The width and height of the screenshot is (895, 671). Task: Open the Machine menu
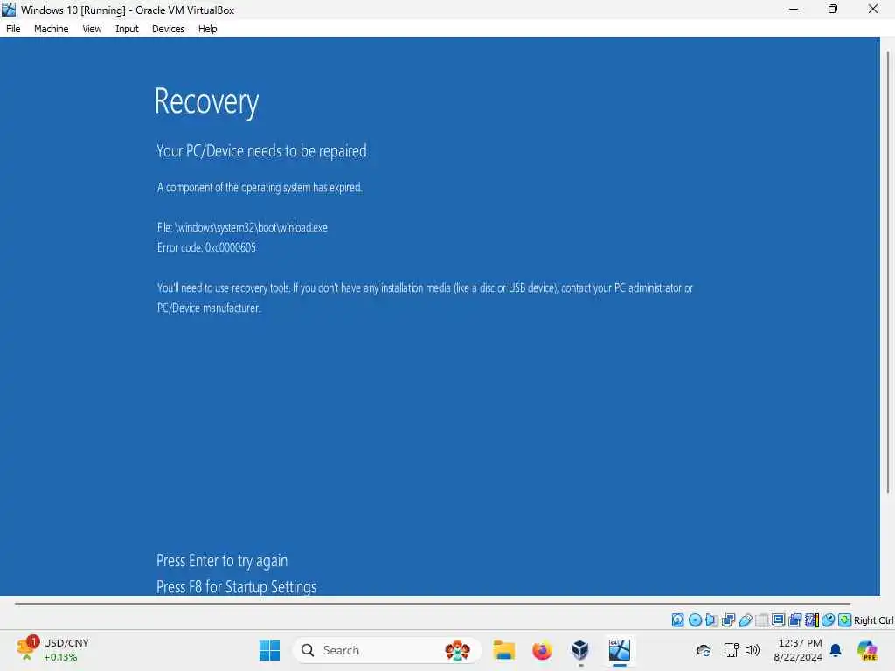(x=51, y=29)
